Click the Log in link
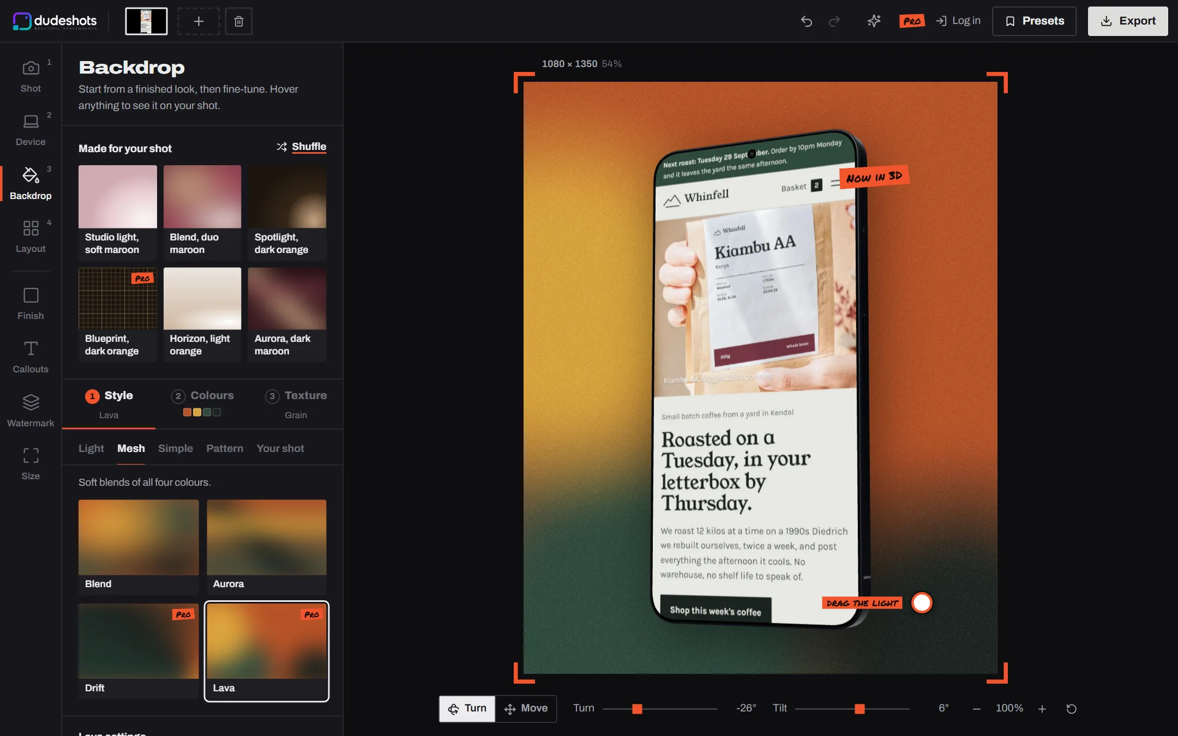This screenshot has height=736, width=1178. [x=958, y=21]
